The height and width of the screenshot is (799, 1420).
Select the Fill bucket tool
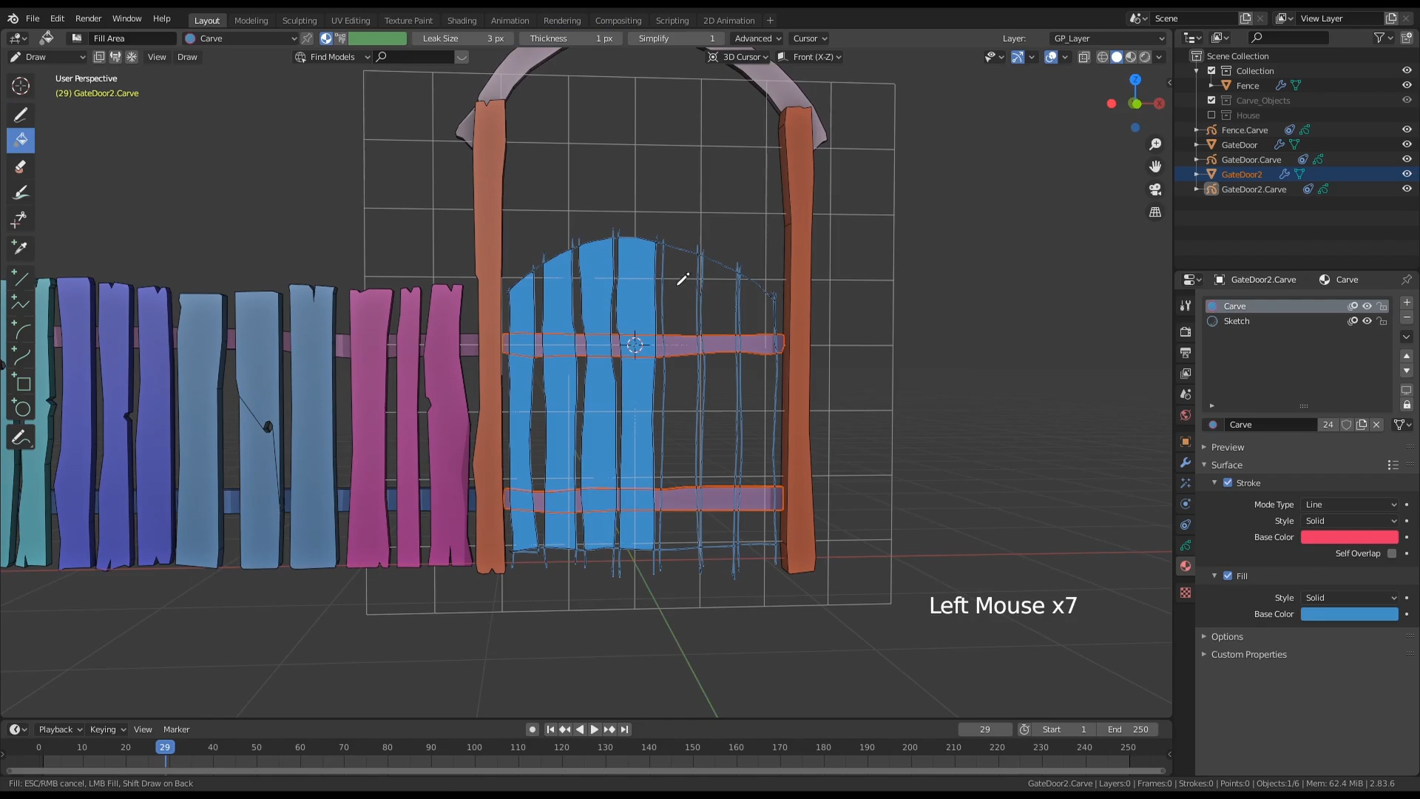click(x=21, y=141)
